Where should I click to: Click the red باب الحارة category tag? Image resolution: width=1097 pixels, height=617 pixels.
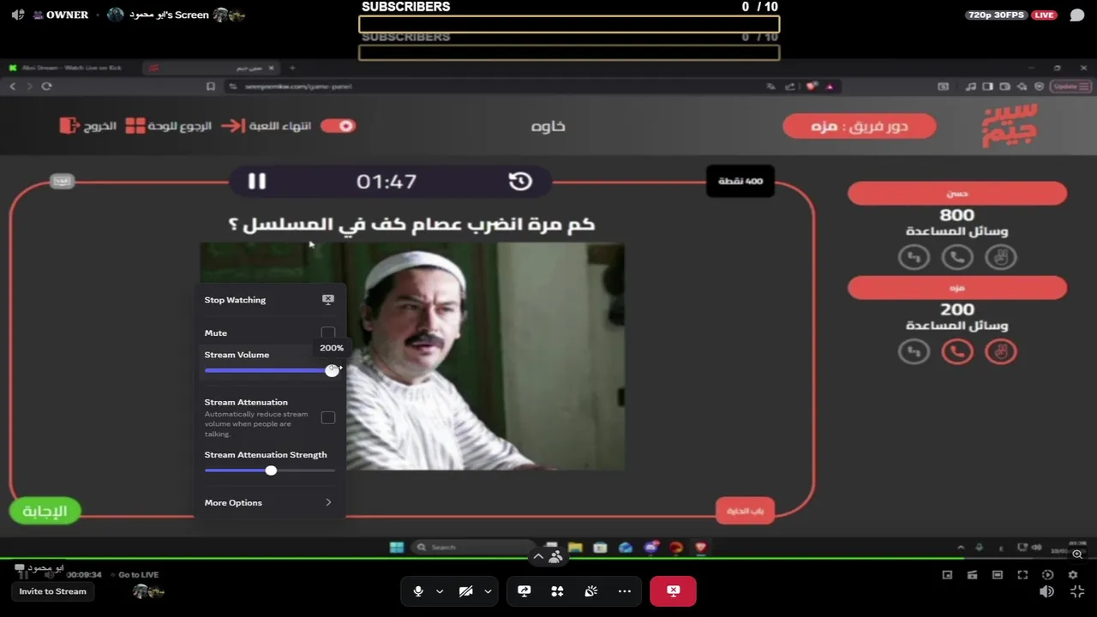tap(745, 511)
